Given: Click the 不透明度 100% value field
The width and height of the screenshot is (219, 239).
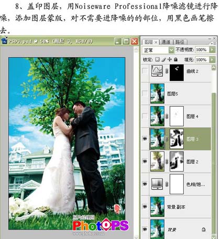Looking at the screenshot, I should [x=202, y=50].
